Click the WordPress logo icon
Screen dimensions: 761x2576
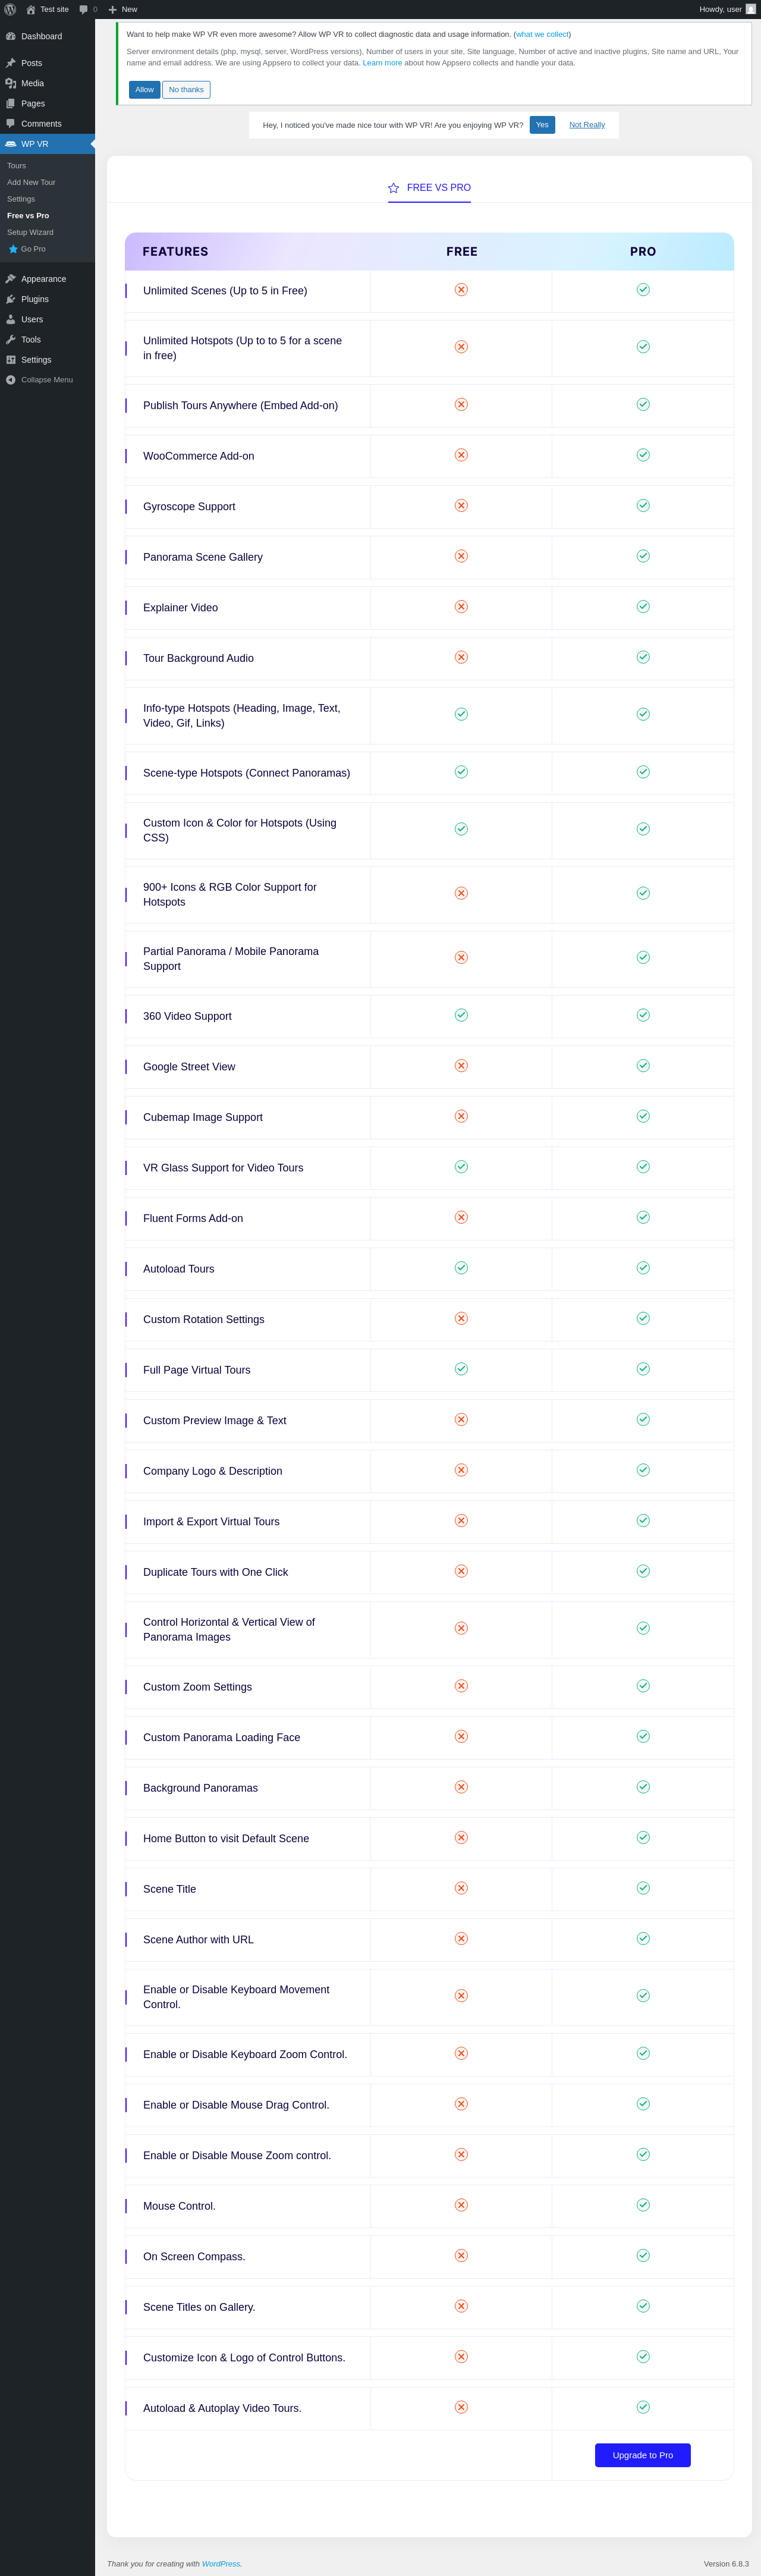coord(10,9)
